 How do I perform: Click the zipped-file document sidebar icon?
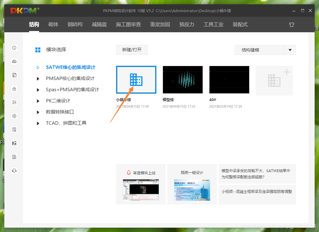pos(14,75)
